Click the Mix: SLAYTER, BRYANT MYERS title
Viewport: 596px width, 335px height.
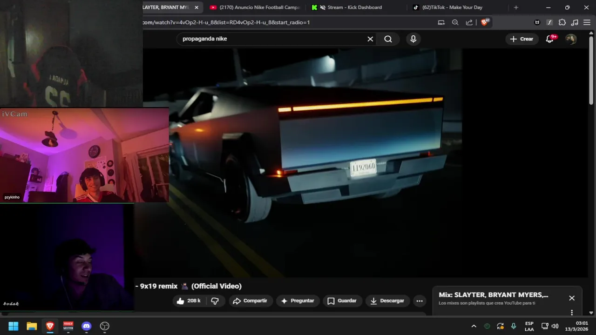coord(494,295)
